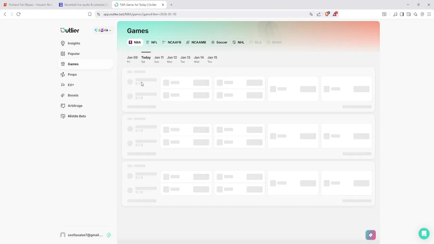Viewport: 434px width, 244px height.
Task: Bookmark this page with bookmark icon
Action: point(90,14)
